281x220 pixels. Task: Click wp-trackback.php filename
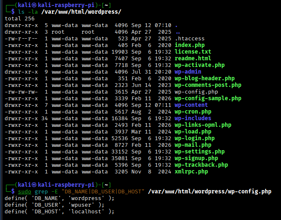point(201,165)
